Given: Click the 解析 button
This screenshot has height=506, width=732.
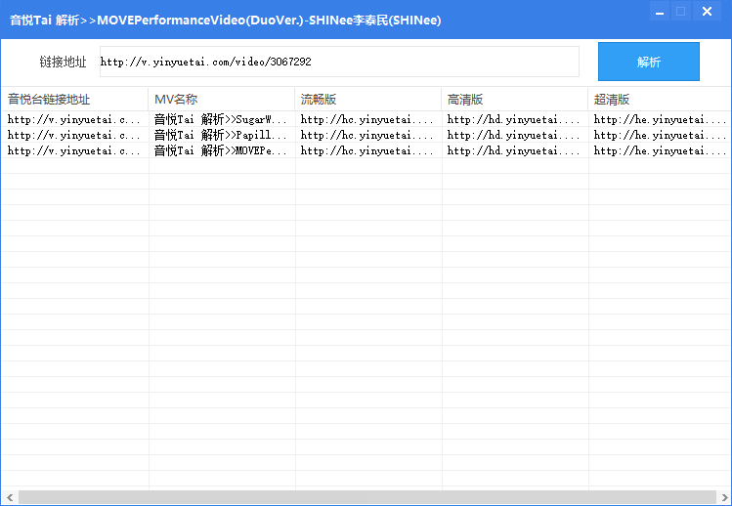Looking at the screenshot, I should coord(648,62).
